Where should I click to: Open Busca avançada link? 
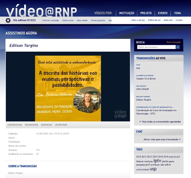(x=173, y=42)
